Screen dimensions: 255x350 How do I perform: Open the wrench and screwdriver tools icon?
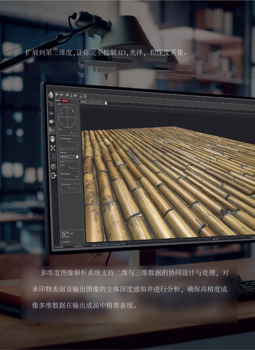pos(53,148)
